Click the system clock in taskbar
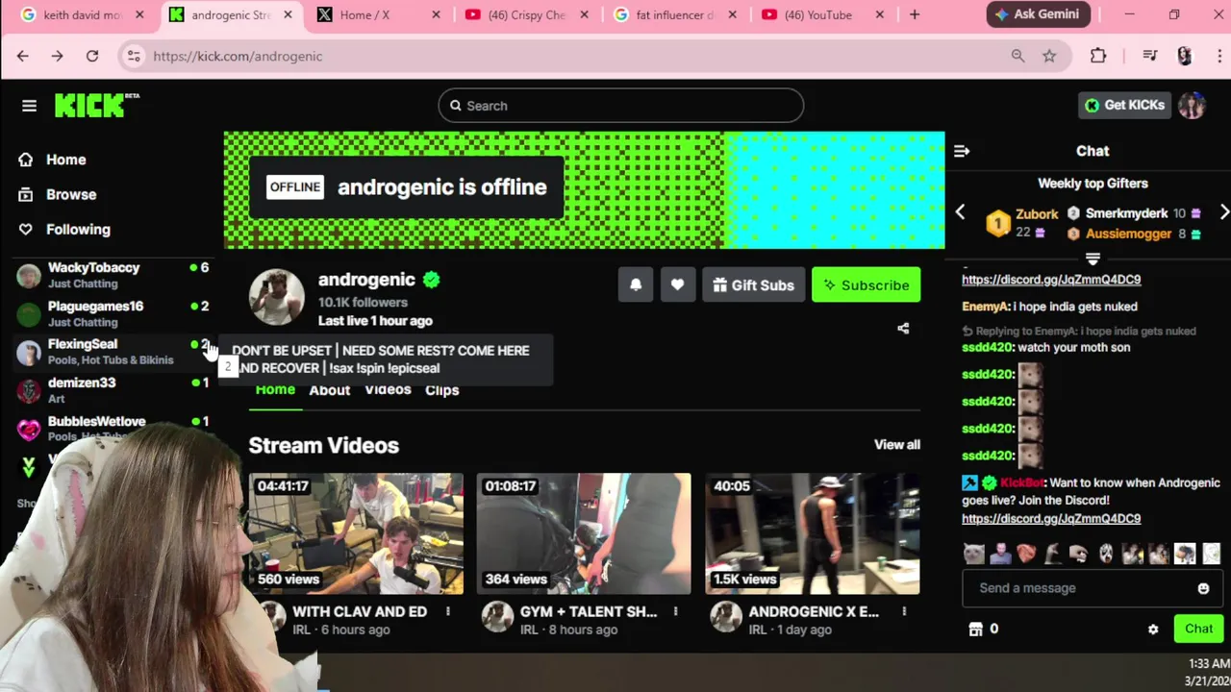Viewport: 1231px width, 692px height. [1208, 672]
